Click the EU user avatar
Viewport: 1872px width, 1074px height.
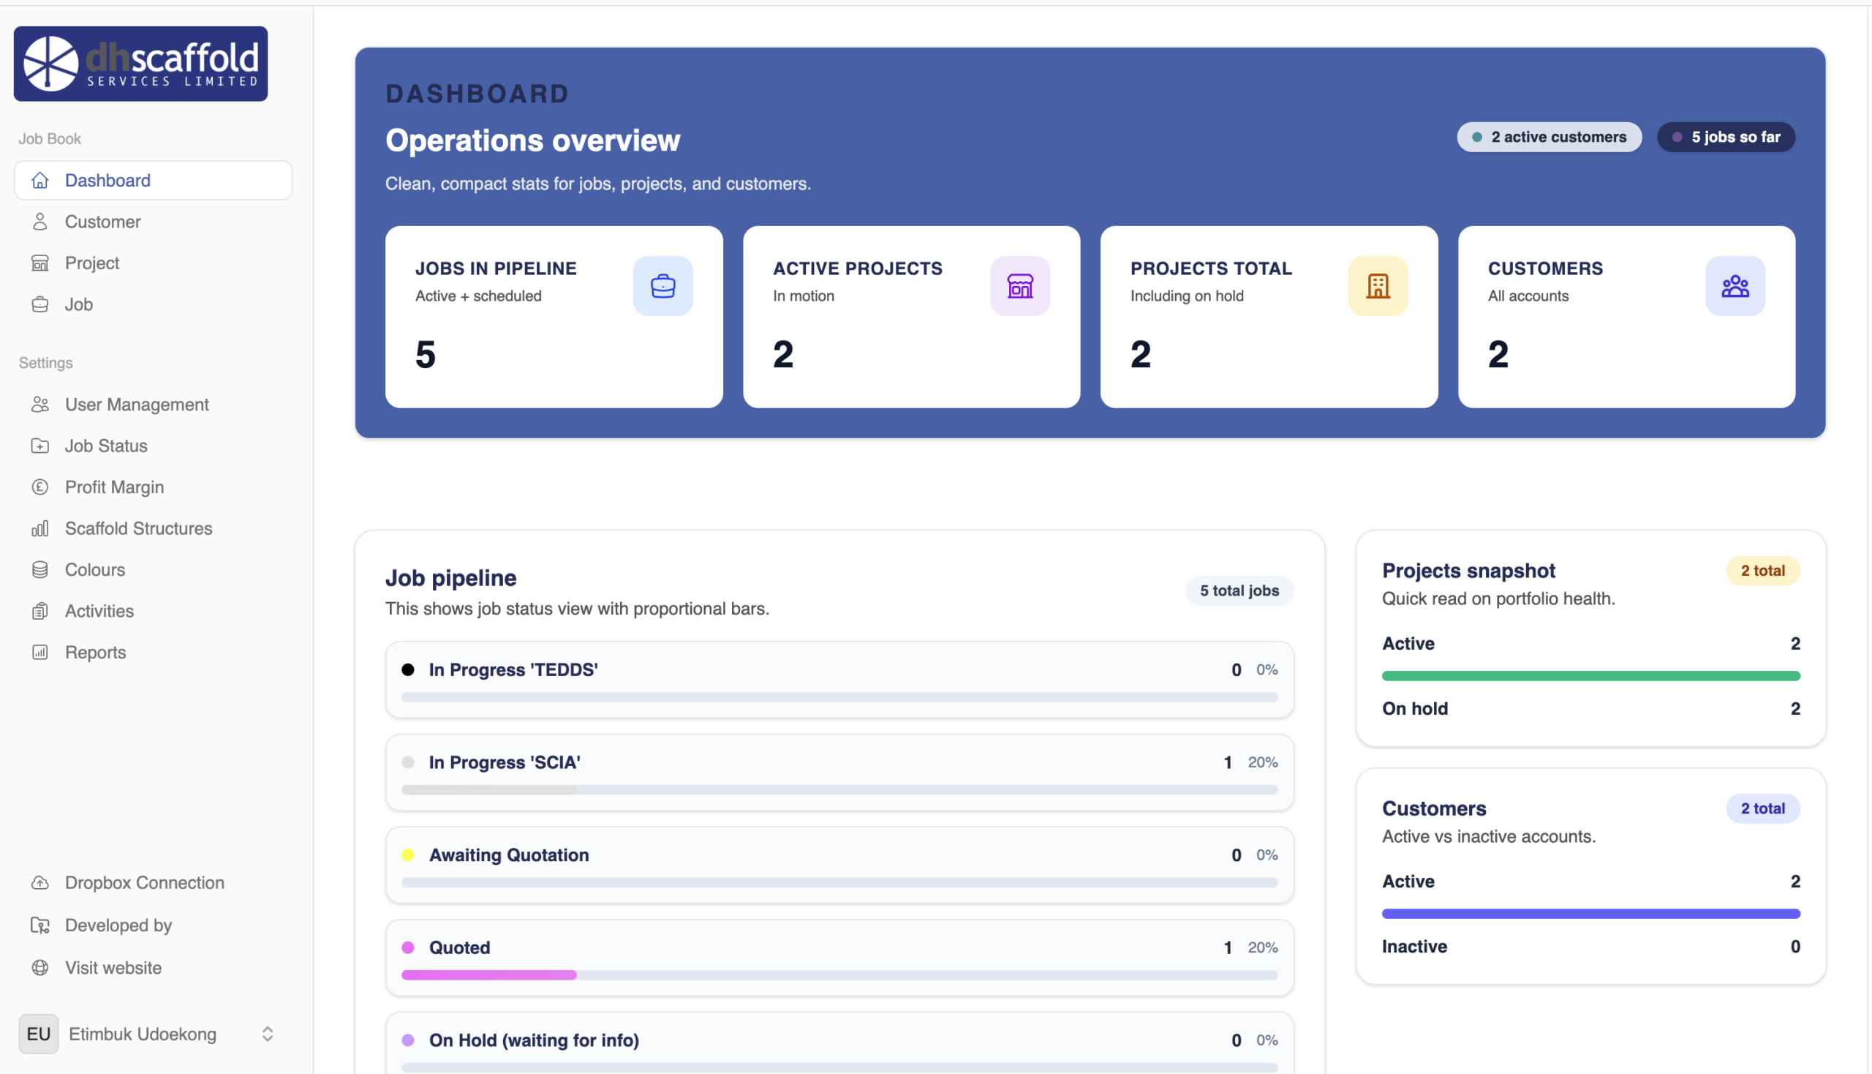[38, 1034]
